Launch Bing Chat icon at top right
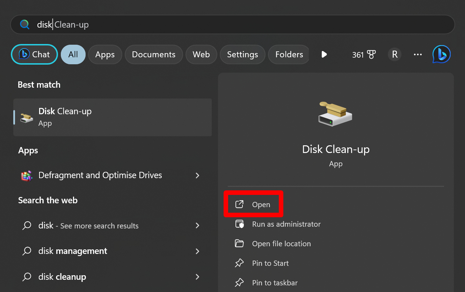Viewport: 465px width, 292px height. (x=442, y=54)
